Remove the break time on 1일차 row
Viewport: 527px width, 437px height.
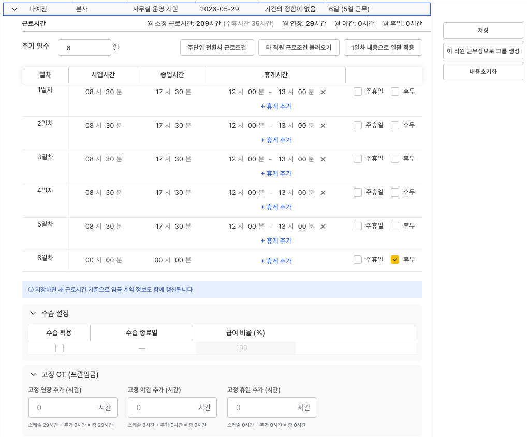323,92
